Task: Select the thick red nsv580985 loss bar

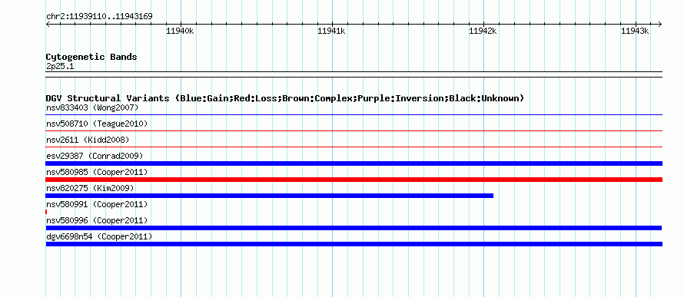Action: (354, 180)
